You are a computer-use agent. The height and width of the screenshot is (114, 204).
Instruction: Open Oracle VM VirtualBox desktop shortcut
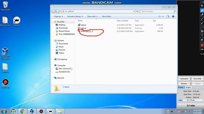(x=5, y=54)
